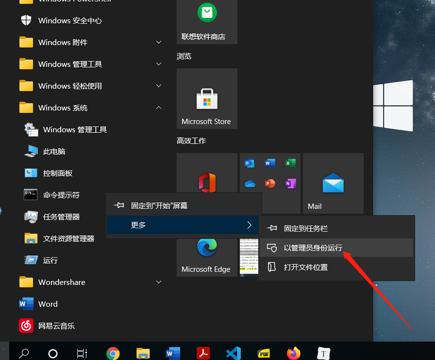
Task: Click the Windows 附件 folder label
Action: click(x=63, y=42)
